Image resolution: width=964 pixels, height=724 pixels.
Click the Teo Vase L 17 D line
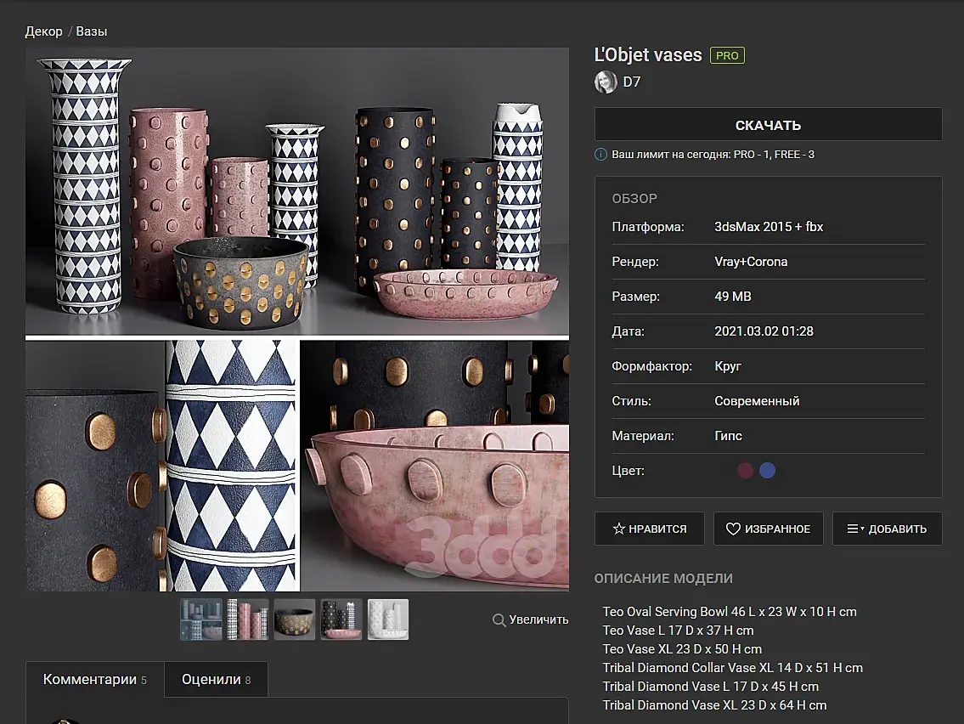(x=678, y=631)
